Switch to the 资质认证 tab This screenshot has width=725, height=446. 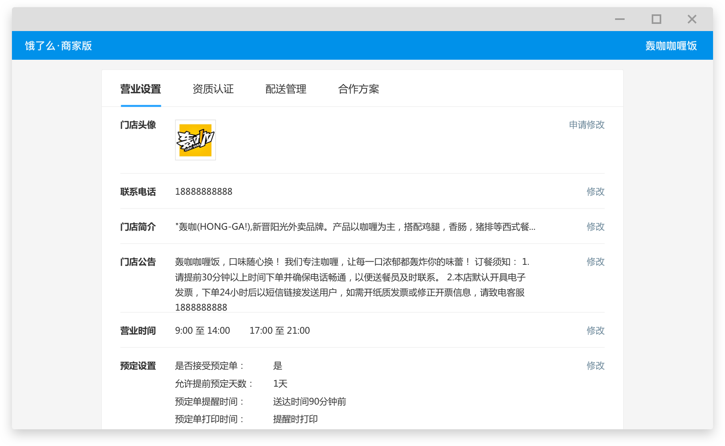click(x=213, y=89)
